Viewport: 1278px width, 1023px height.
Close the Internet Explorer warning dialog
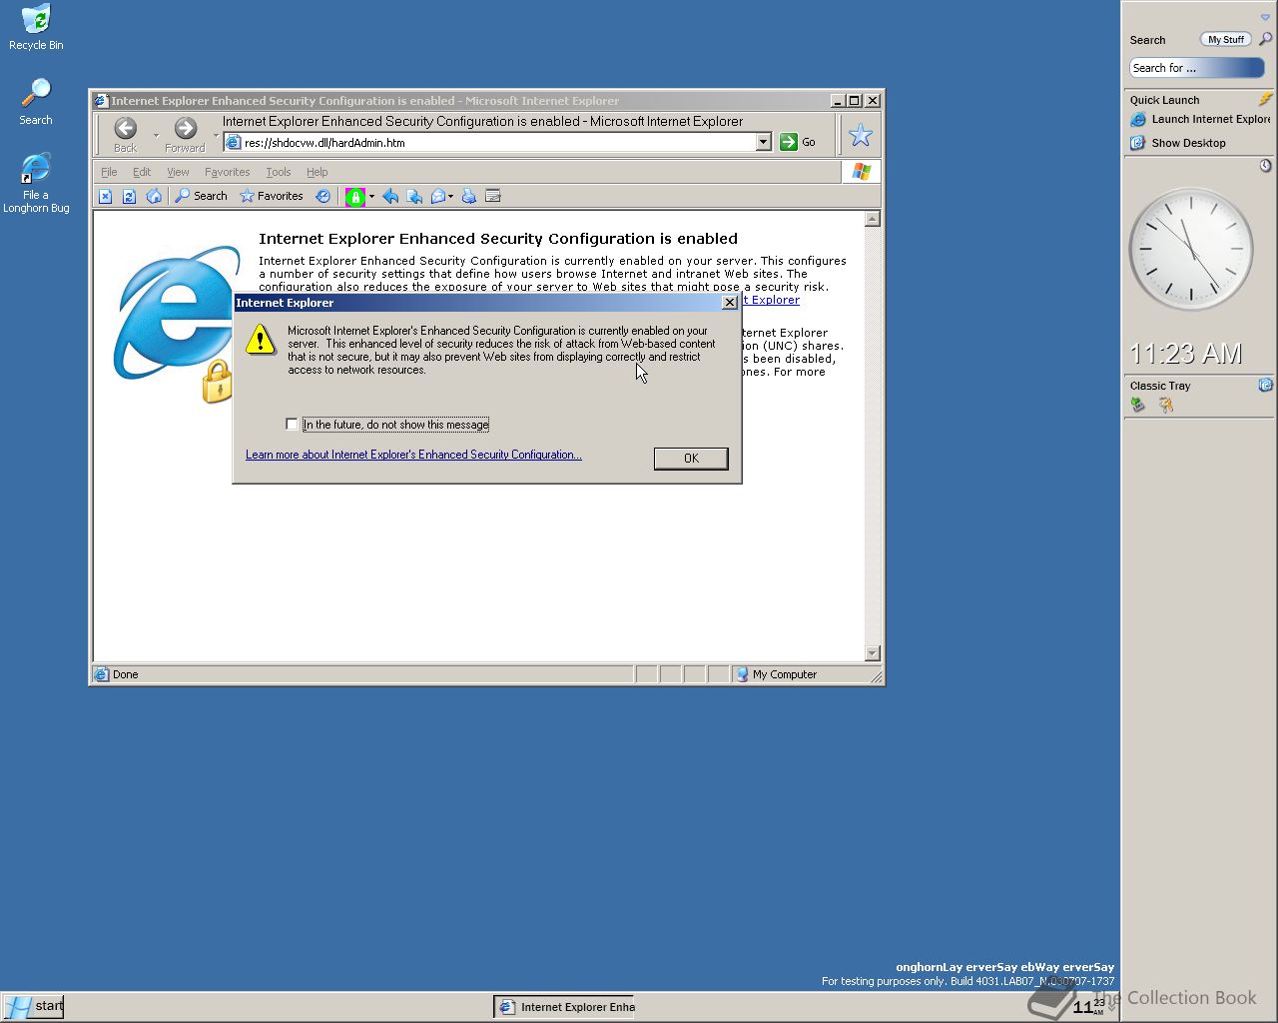pos(730,303)
